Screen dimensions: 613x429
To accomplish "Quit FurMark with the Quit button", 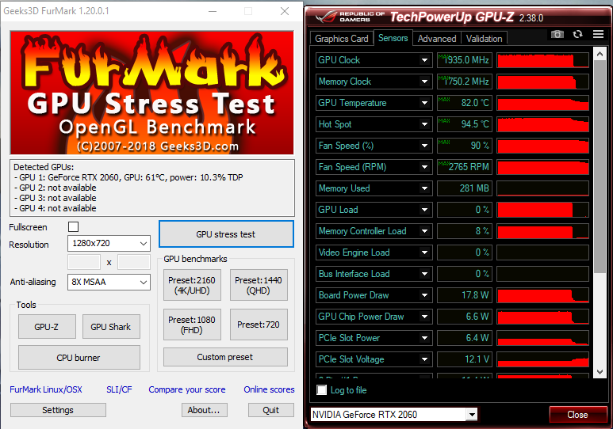I will coord(271,410).
